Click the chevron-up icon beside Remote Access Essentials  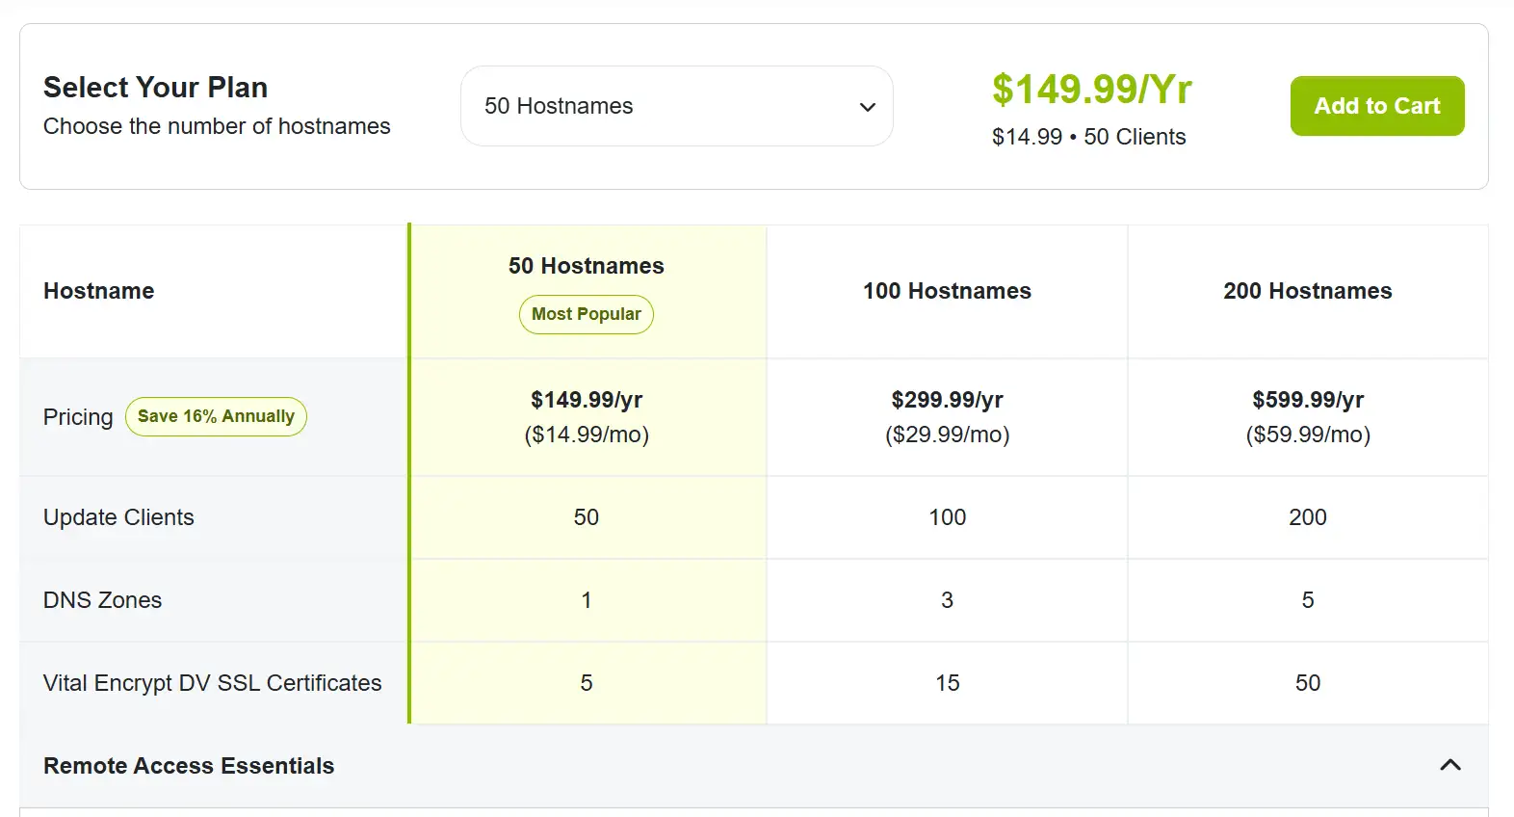[x=1449, y=765]
